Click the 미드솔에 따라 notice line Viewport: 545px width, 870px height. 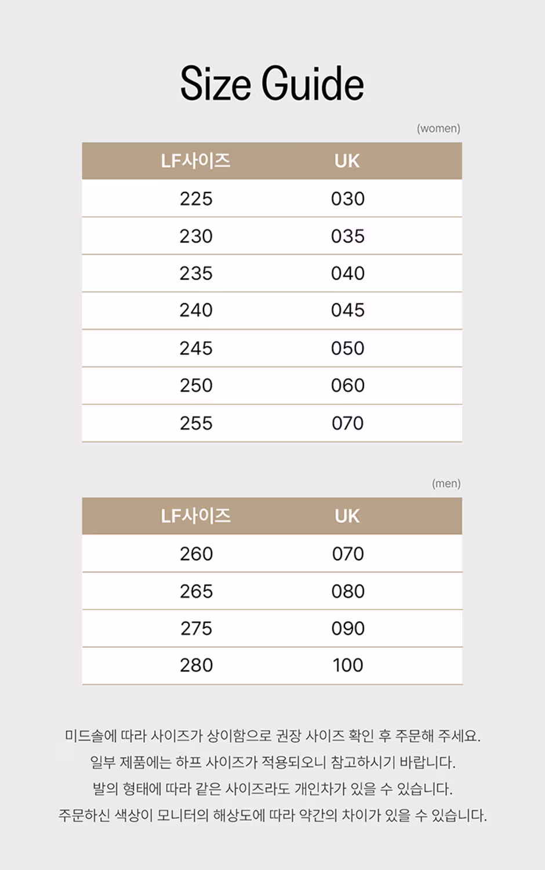pos(272,735)
